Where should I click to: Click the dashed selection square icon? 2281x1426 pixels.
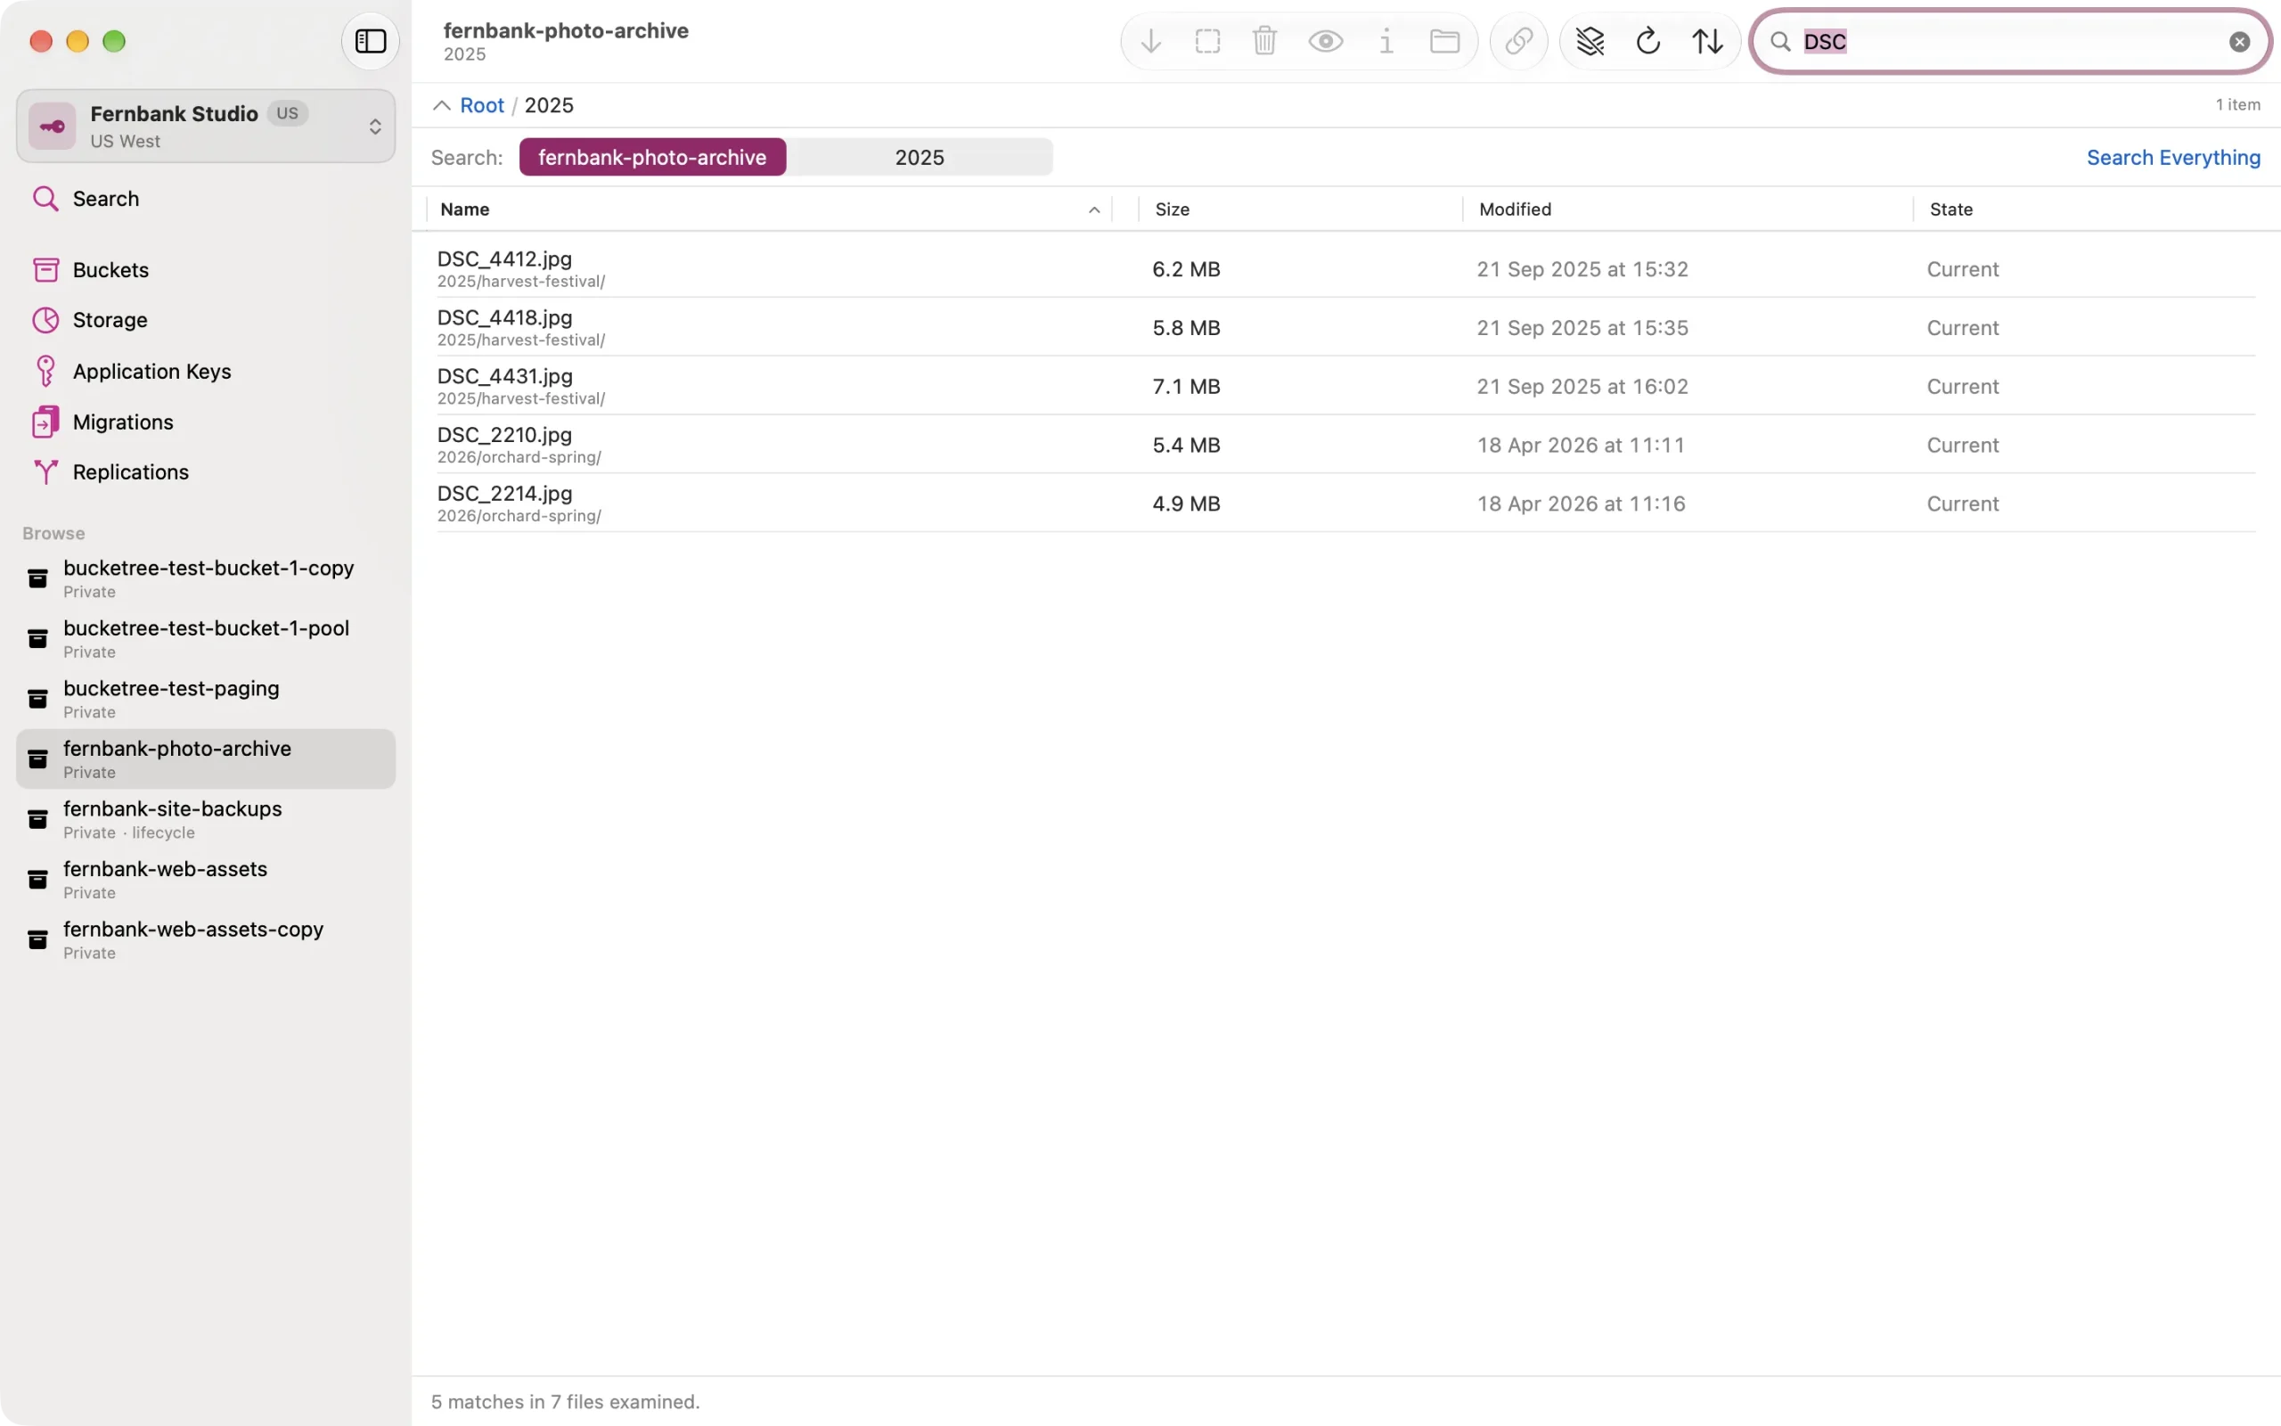click(1207, 42)
